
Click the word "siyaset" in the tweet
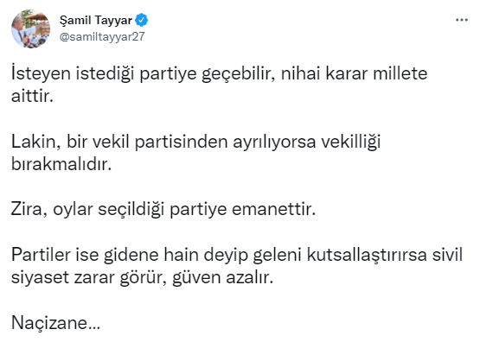coord(40,277)
